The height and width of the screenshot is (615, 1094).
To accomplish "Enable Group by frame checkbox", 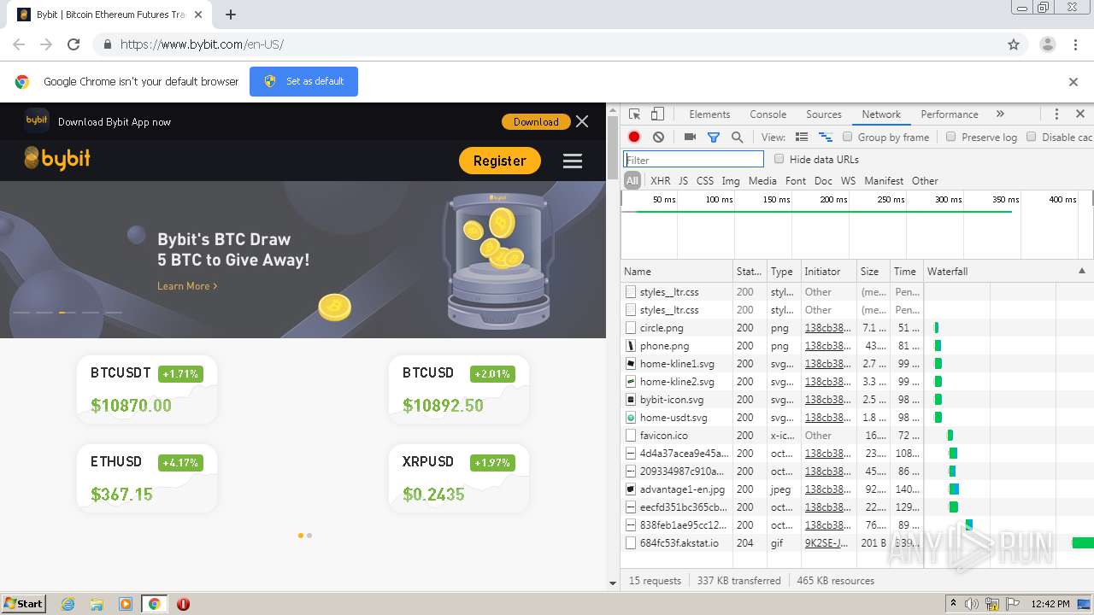I will [x=848, y=137].
